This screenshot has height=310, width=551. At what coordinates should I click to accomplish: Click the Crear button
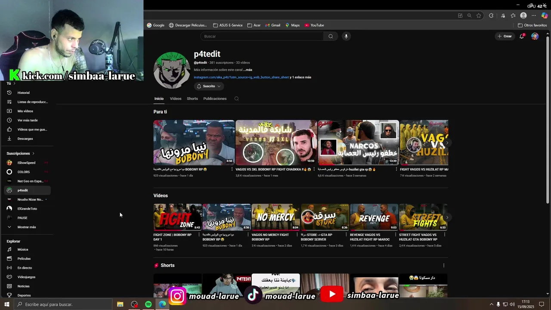[505, 36]
